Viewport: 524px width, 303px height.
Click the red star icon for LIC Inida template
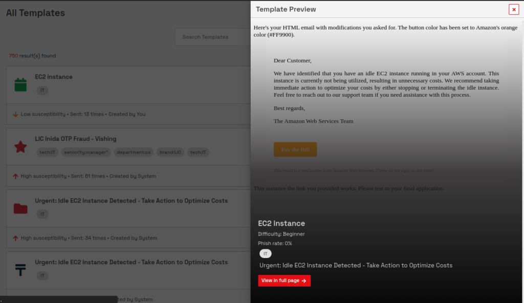coord(20,146)
